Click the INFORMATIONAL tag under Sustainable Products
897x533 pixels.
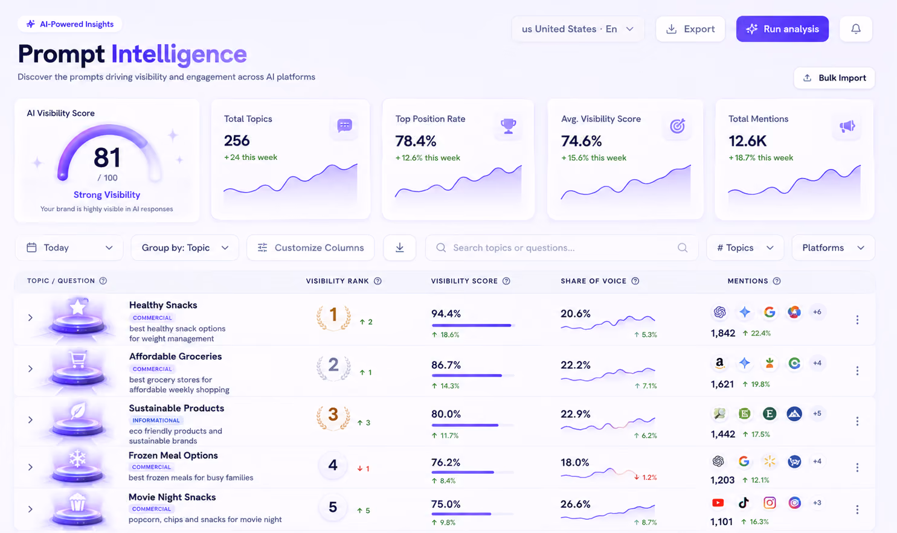(x=156, y=420)
